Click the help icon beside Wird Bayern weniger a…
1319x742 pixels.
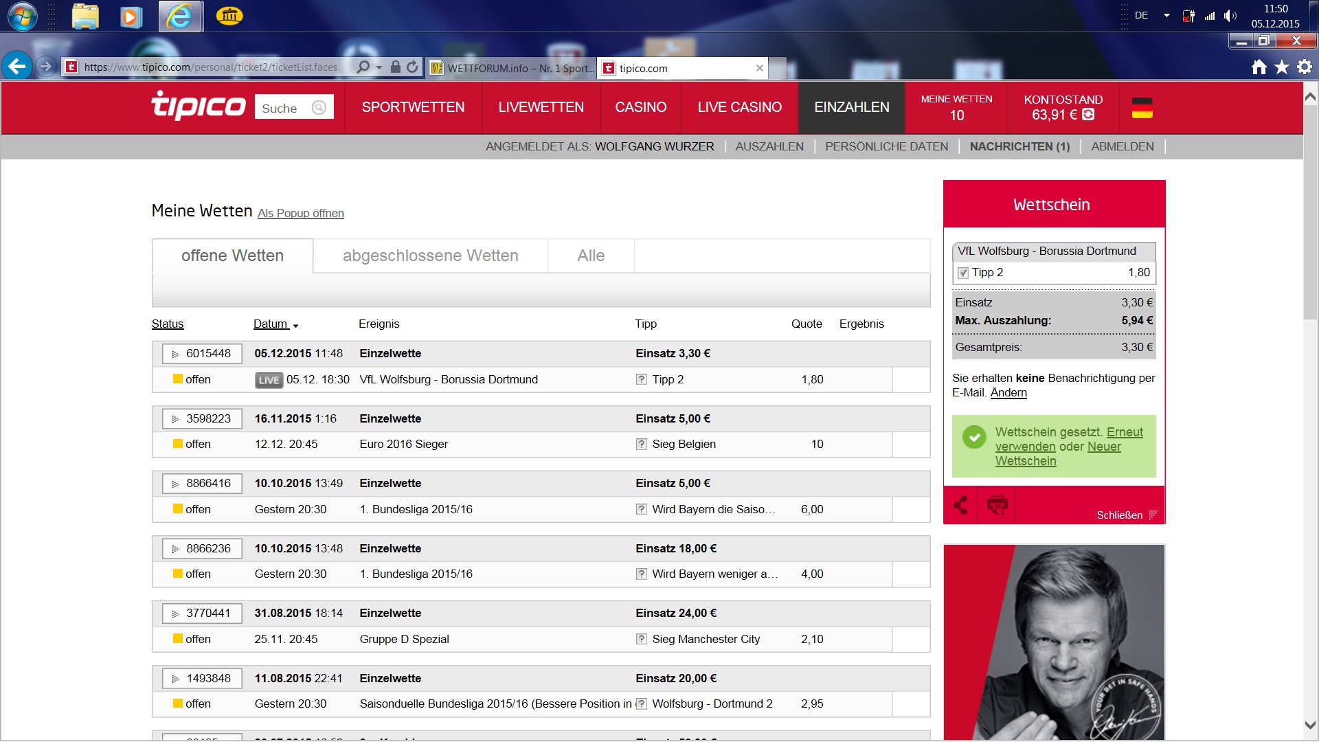coord(641,574)
